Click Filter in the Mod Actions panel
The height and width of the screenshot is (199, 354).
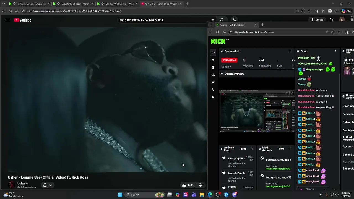point(281,149)
